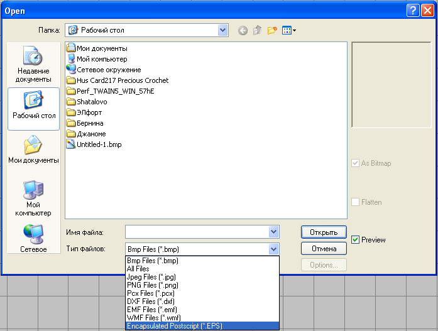Expand the Имя файла dropdown arrow
438x331 pixels.
[x=273, y=232]
